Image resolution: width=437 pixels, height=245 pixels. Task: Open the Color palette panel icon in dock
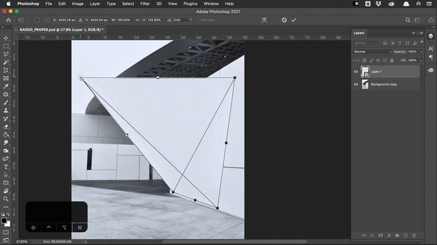(431, 69)
